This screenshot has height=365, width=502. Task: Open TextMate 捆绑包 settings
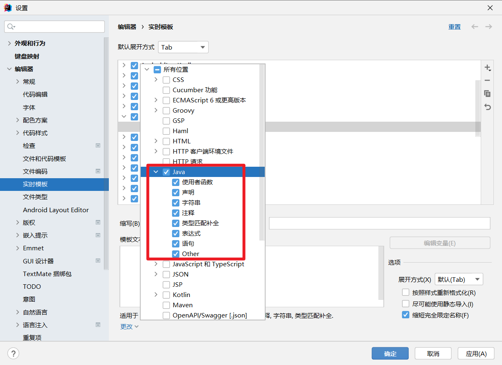click(47, 274)
